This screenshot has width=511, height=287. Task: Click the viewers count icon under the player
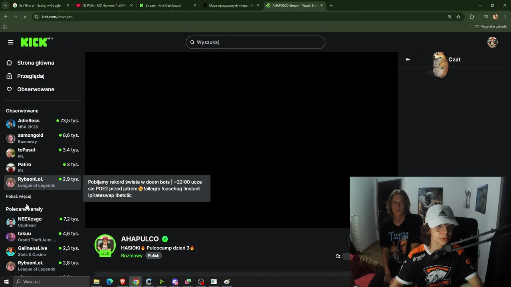tap(338, 256)
